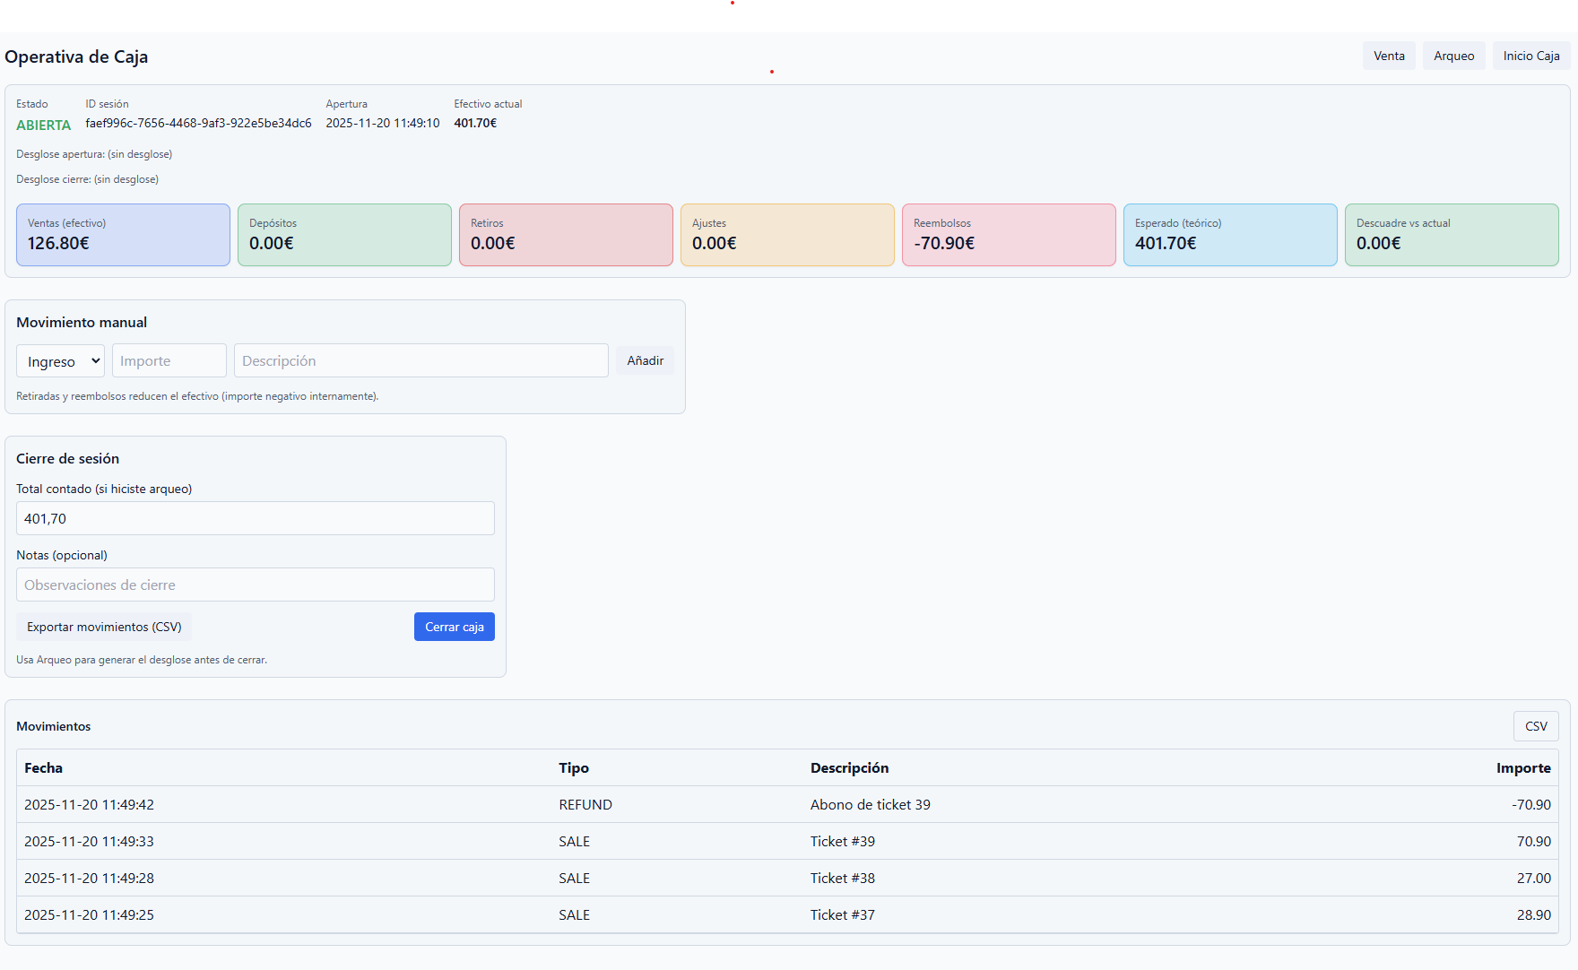This screenshot has height=970, width=1578.
Task: Click the Ticket #38 sale row
Action: pyautogui.click(x=786, y=879)
